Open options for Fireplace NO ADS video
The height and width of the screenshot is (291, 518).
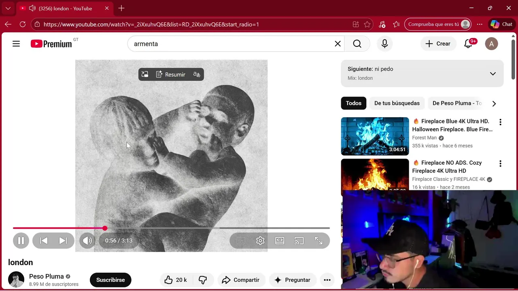500,164
